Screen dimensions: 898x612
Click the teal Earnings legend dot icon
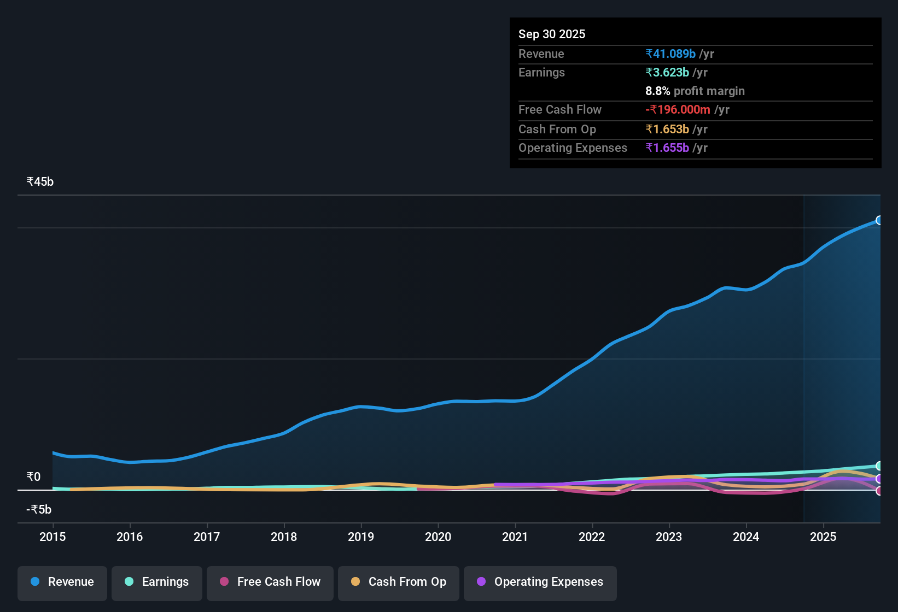coord(129,582)
